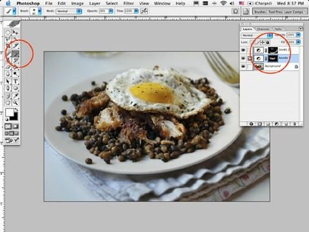Image resolution: width=309 pixels, height=232 pixels.
Task: Open the Filter menu
Action: click(x=129, y=3)
